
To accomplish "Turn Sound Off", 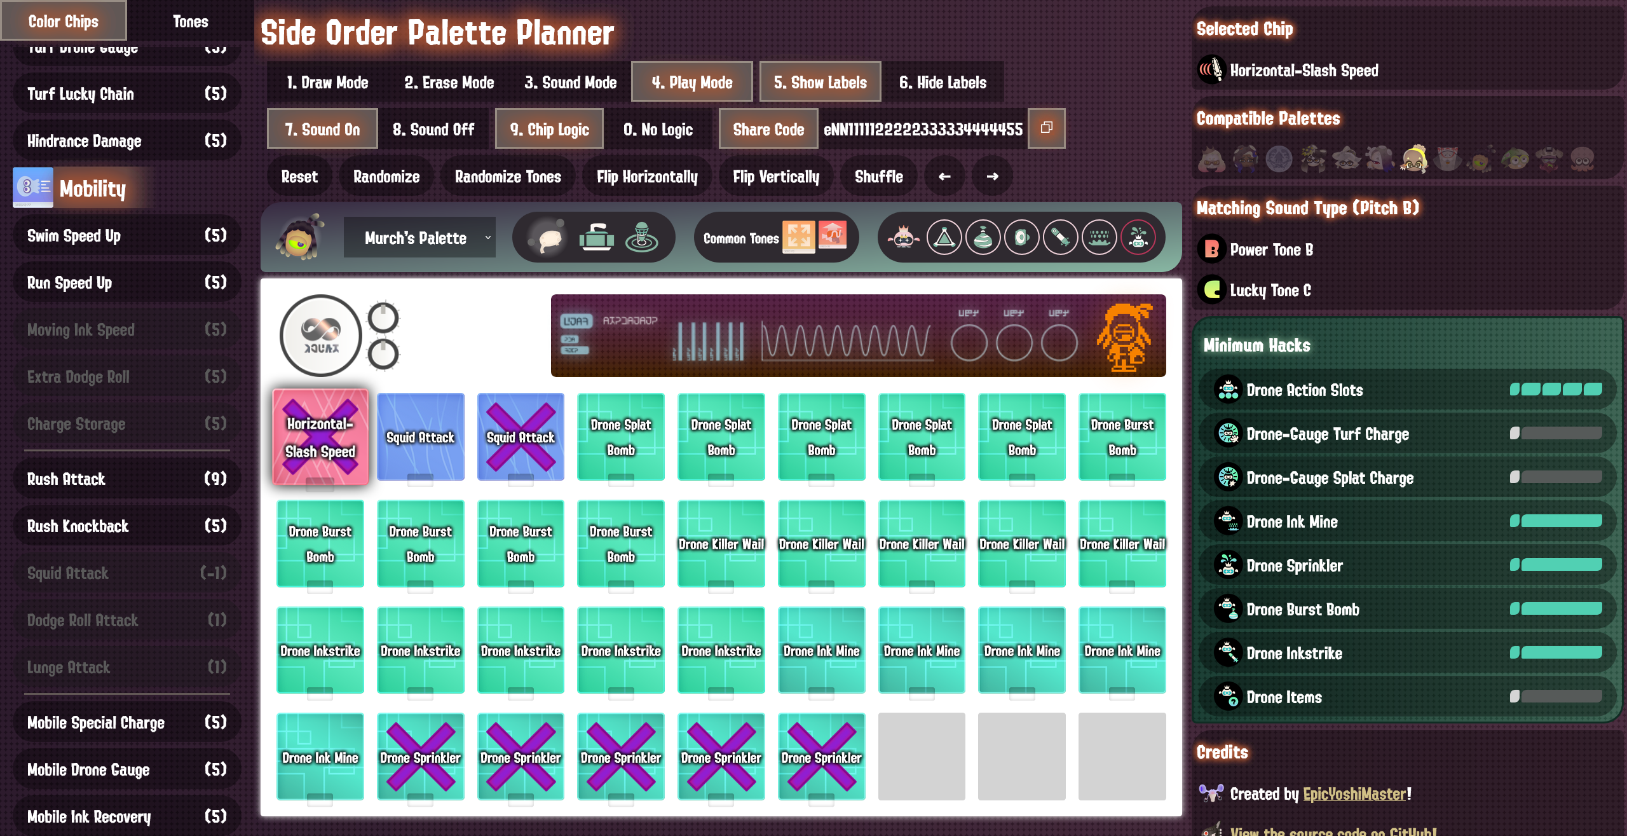I will point(433,129).
